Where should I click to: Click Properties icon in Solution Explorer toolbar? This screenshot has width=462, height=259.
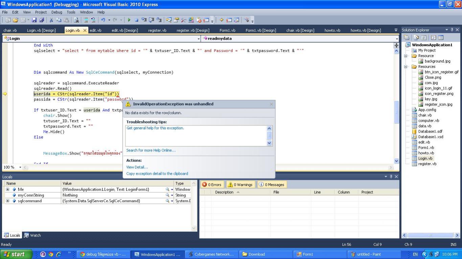pos(407,38)
